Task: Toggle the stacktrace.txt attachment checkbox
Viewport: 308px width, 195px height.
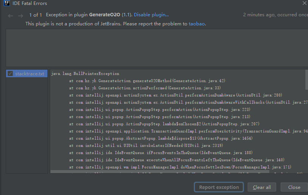Action: [10, 73]
